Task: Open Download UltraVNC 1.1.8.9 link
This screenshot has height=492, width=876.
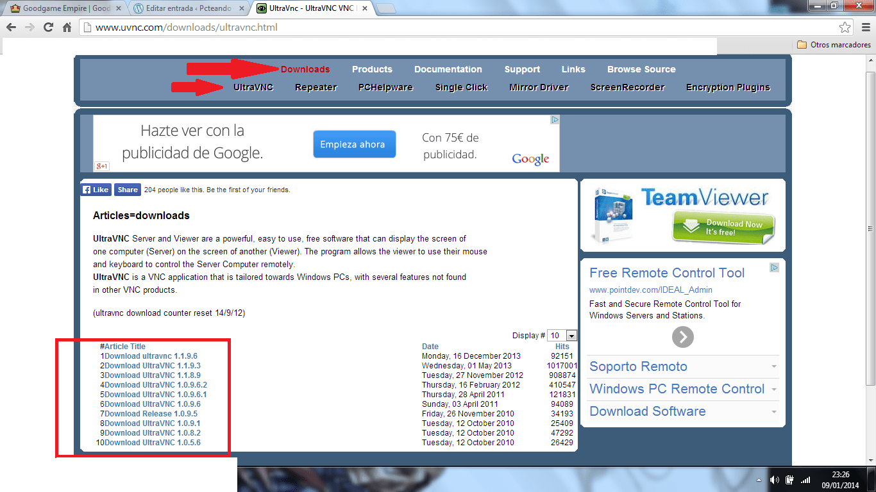Action: 153,375
